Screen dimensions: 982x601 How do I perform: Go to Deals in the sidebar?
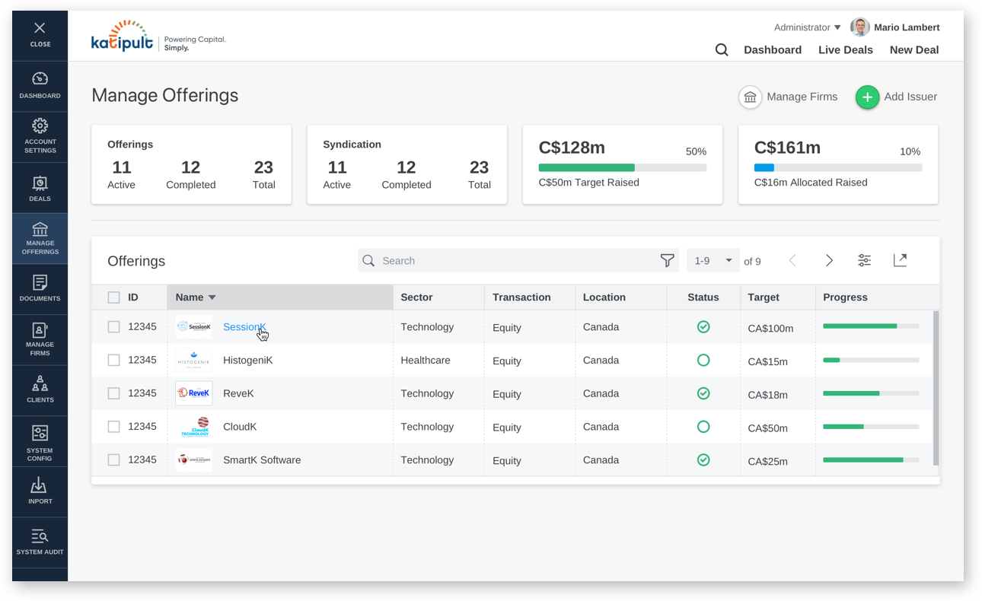coord(40,189)
